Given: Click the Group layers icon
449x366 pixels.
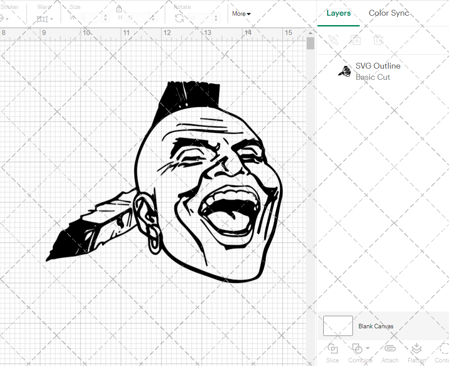Looking at the screenshot, I should pyautogui.click(x=333, y=40).
